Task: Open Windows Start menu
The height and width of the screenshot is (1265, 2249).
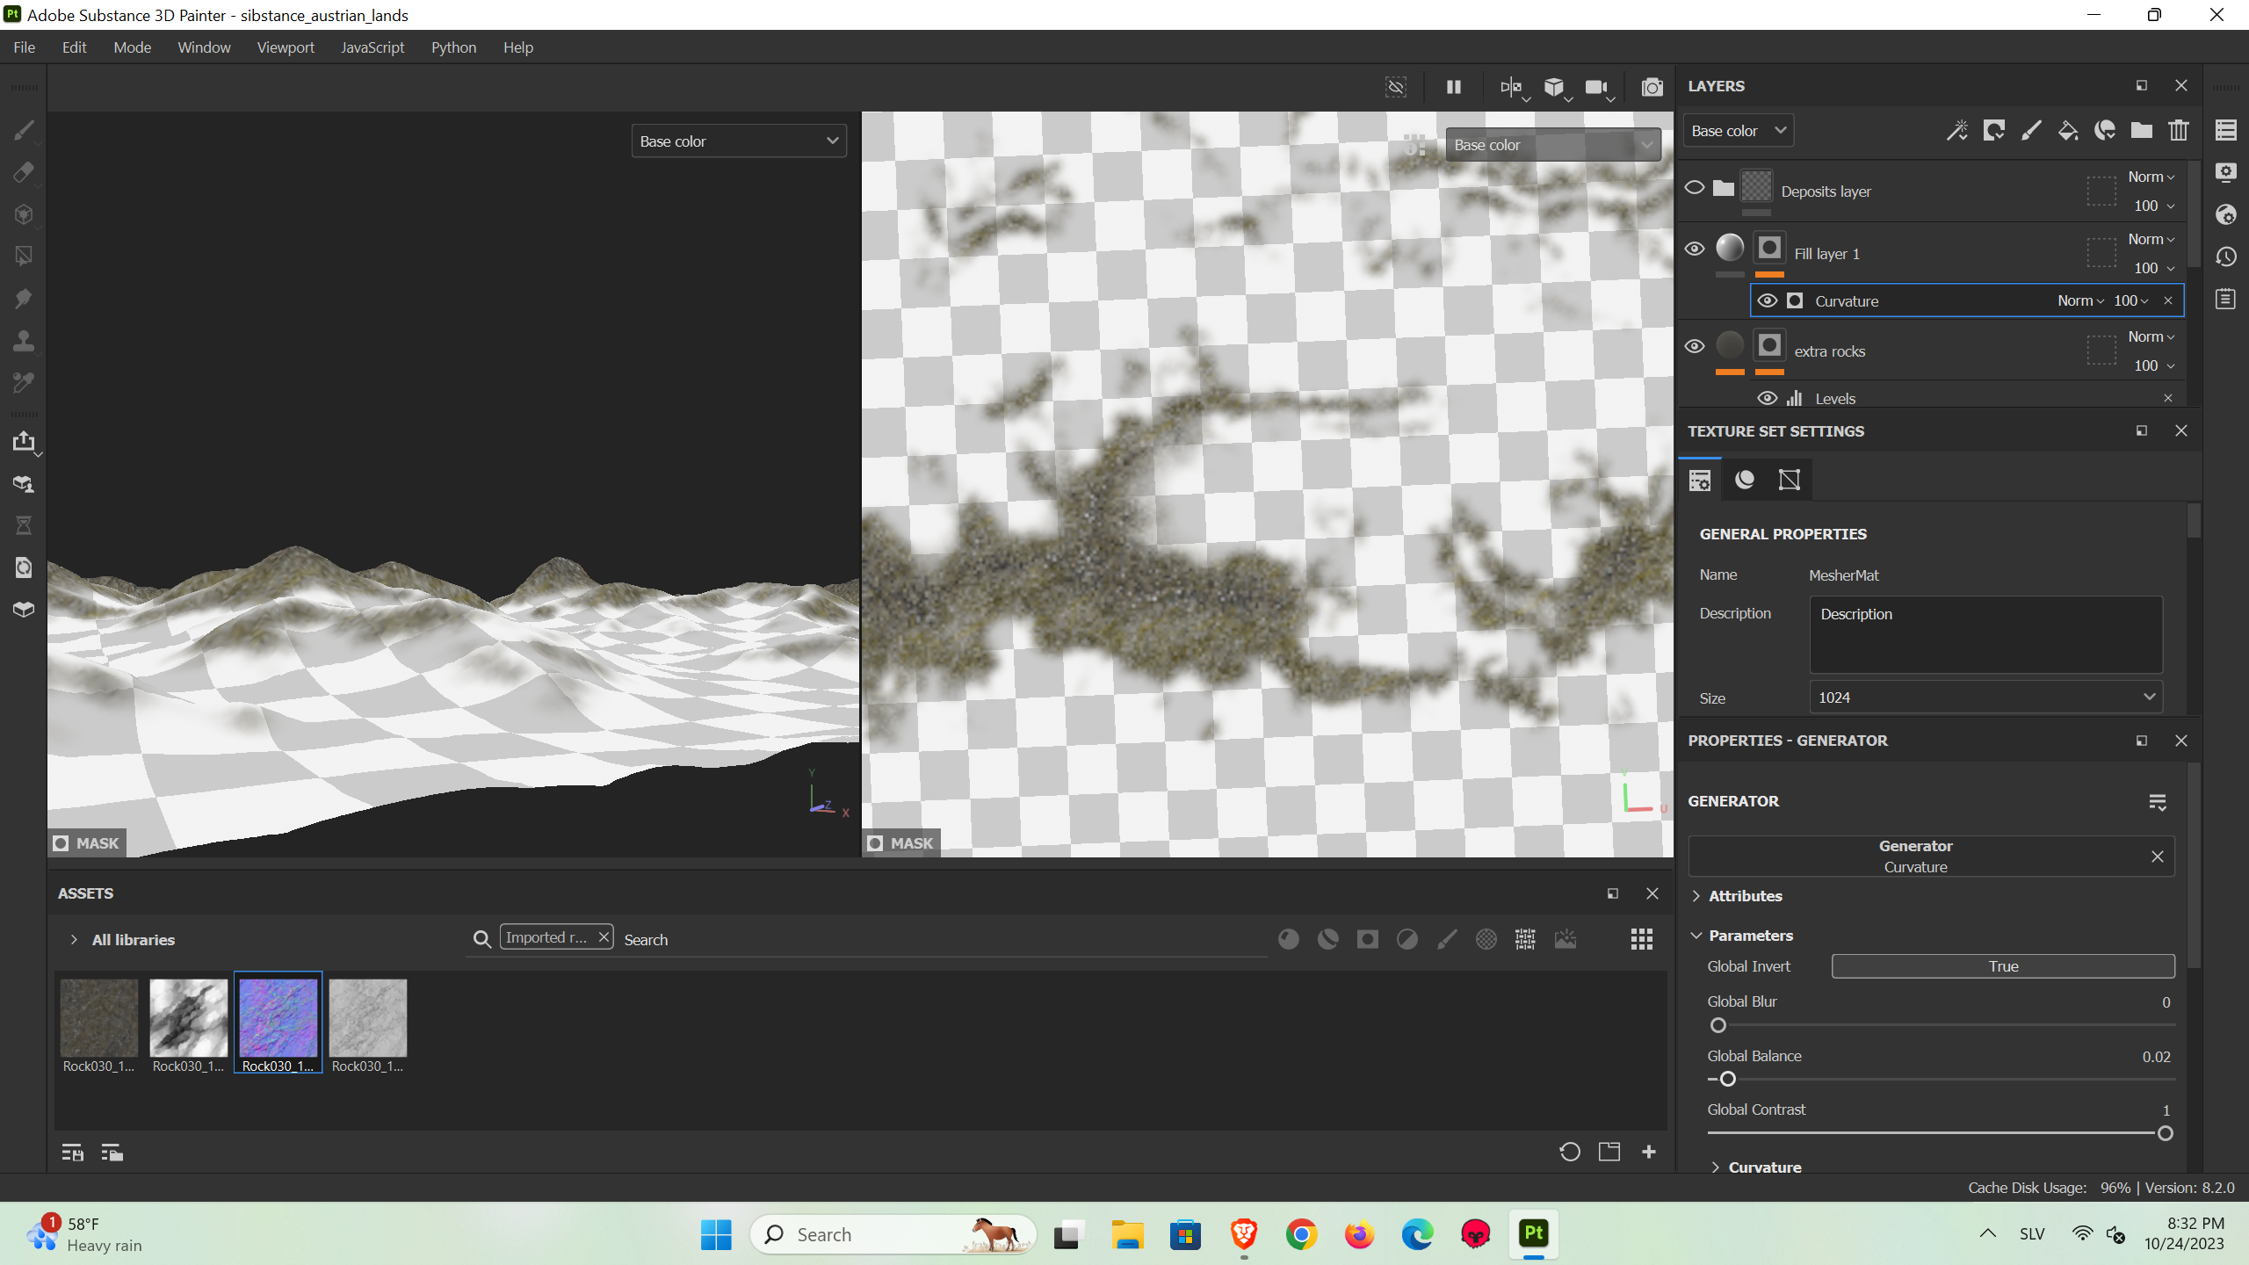Action: tap(716, 1234)
